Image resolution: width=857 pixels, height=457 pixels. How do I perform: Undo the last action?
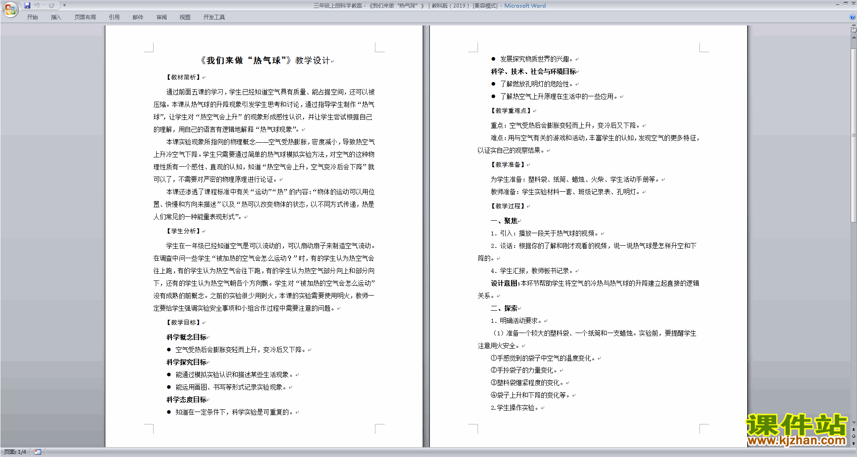[x=37, y=5]
